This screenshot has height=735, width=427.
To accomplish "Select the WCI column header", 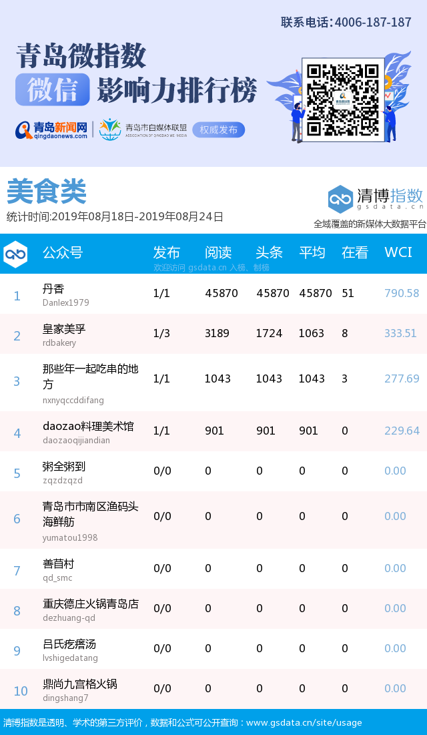I will pyautogui.click(x=398, y=252).
